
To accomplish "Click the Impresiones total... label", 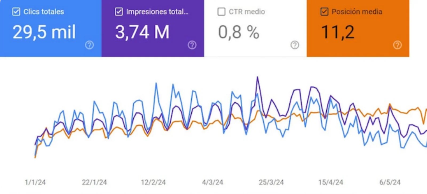I will (x=157, y=12).
